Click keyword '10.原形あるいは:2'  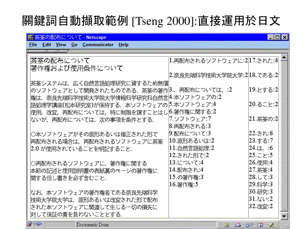pos(192,141)
